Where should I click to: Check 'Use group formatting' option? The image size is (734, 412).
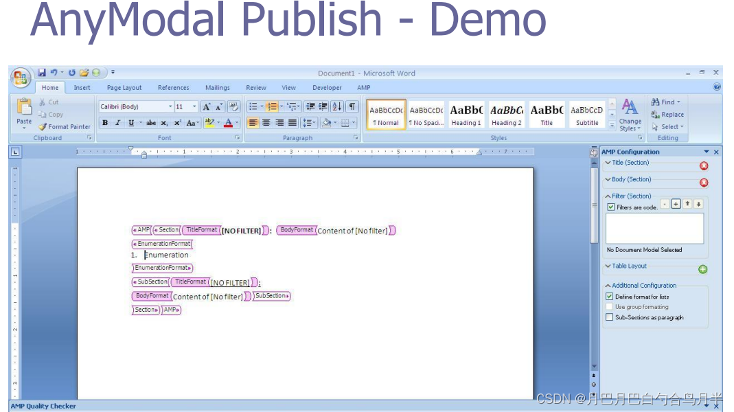click(x=610, y=307)
